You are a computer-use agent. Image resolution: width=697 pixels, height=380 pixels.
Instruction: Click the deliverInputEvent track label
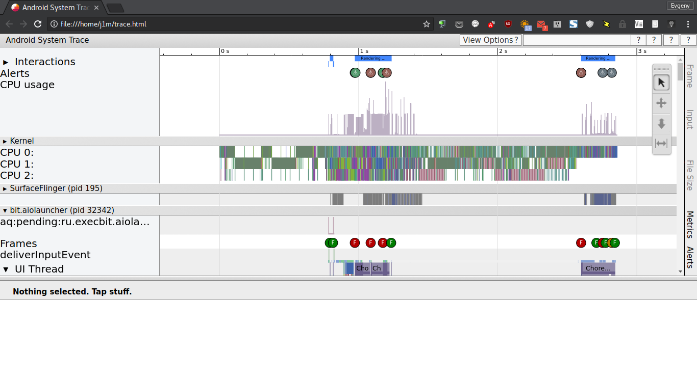[45, 255]
